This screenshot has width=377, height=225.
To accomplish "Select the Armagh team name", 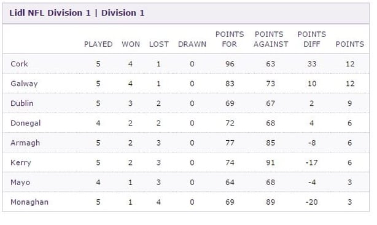I will pos(25,143).
